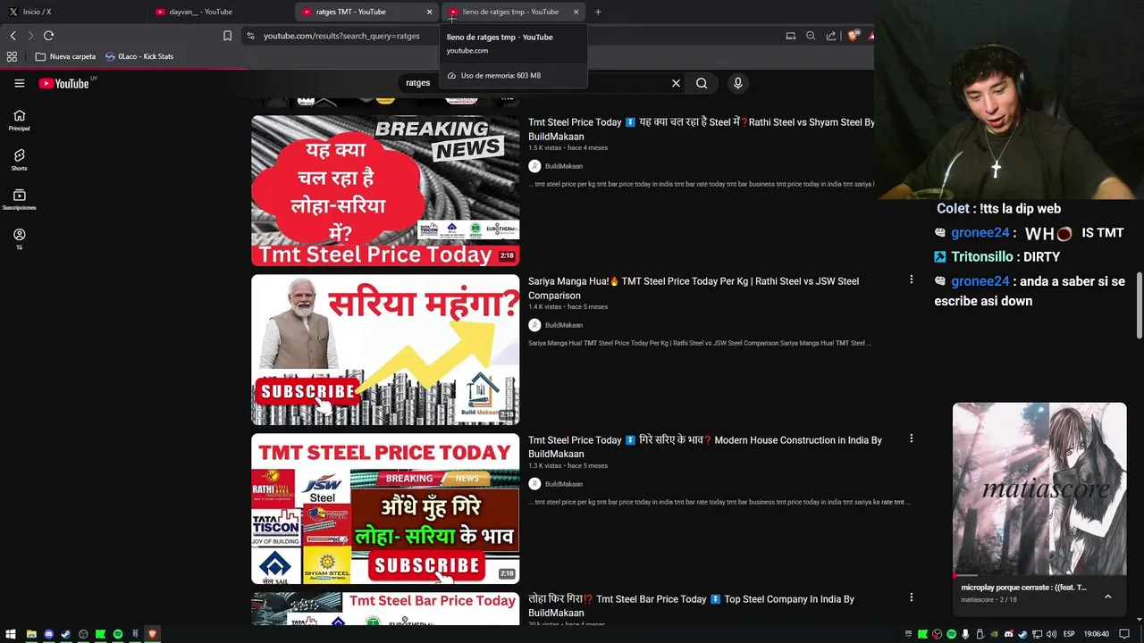This screenshot has width=1144, height=643.
Task: Open Top Steel Company In India title
Action: 691,605
